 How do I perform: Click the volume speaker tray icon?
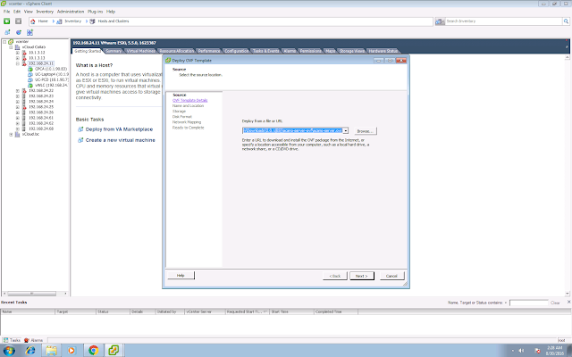point(521,351)
